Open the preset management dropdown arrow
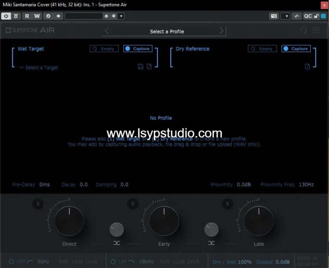This screenshot has width=329, height=268. click(x=121, y=16)
